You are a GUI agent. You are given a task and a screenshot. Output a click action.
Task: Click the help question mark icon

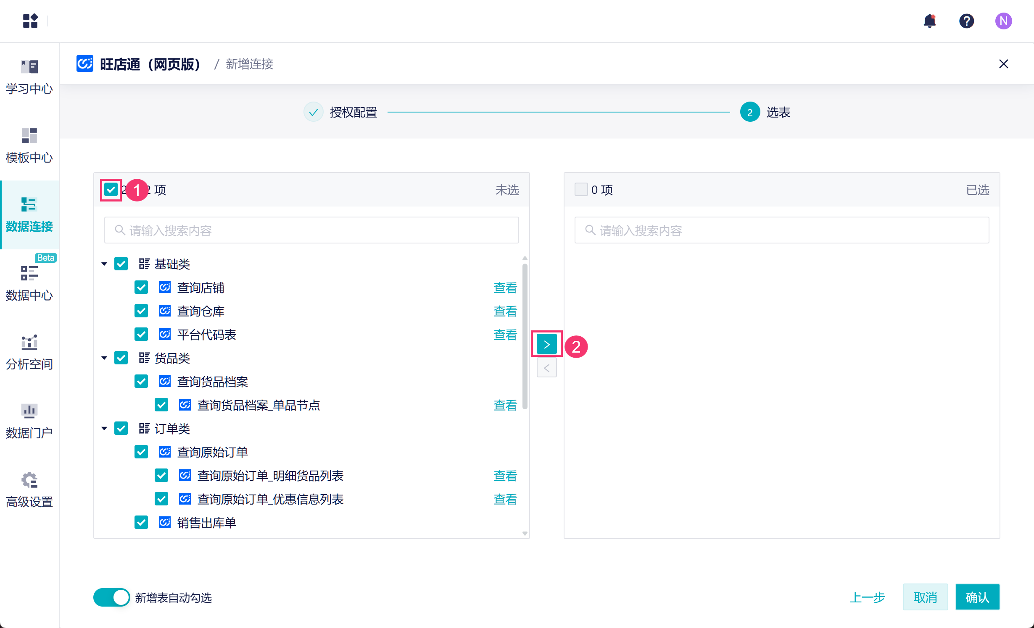966,21
